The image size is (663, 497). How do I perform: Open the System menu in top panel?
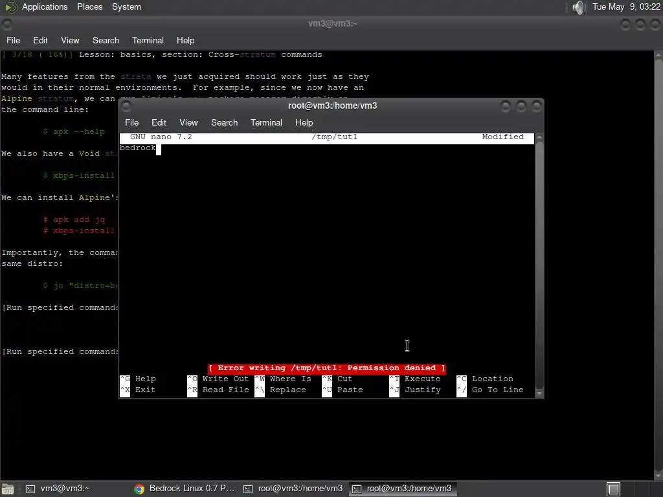(x=126, y=6)
